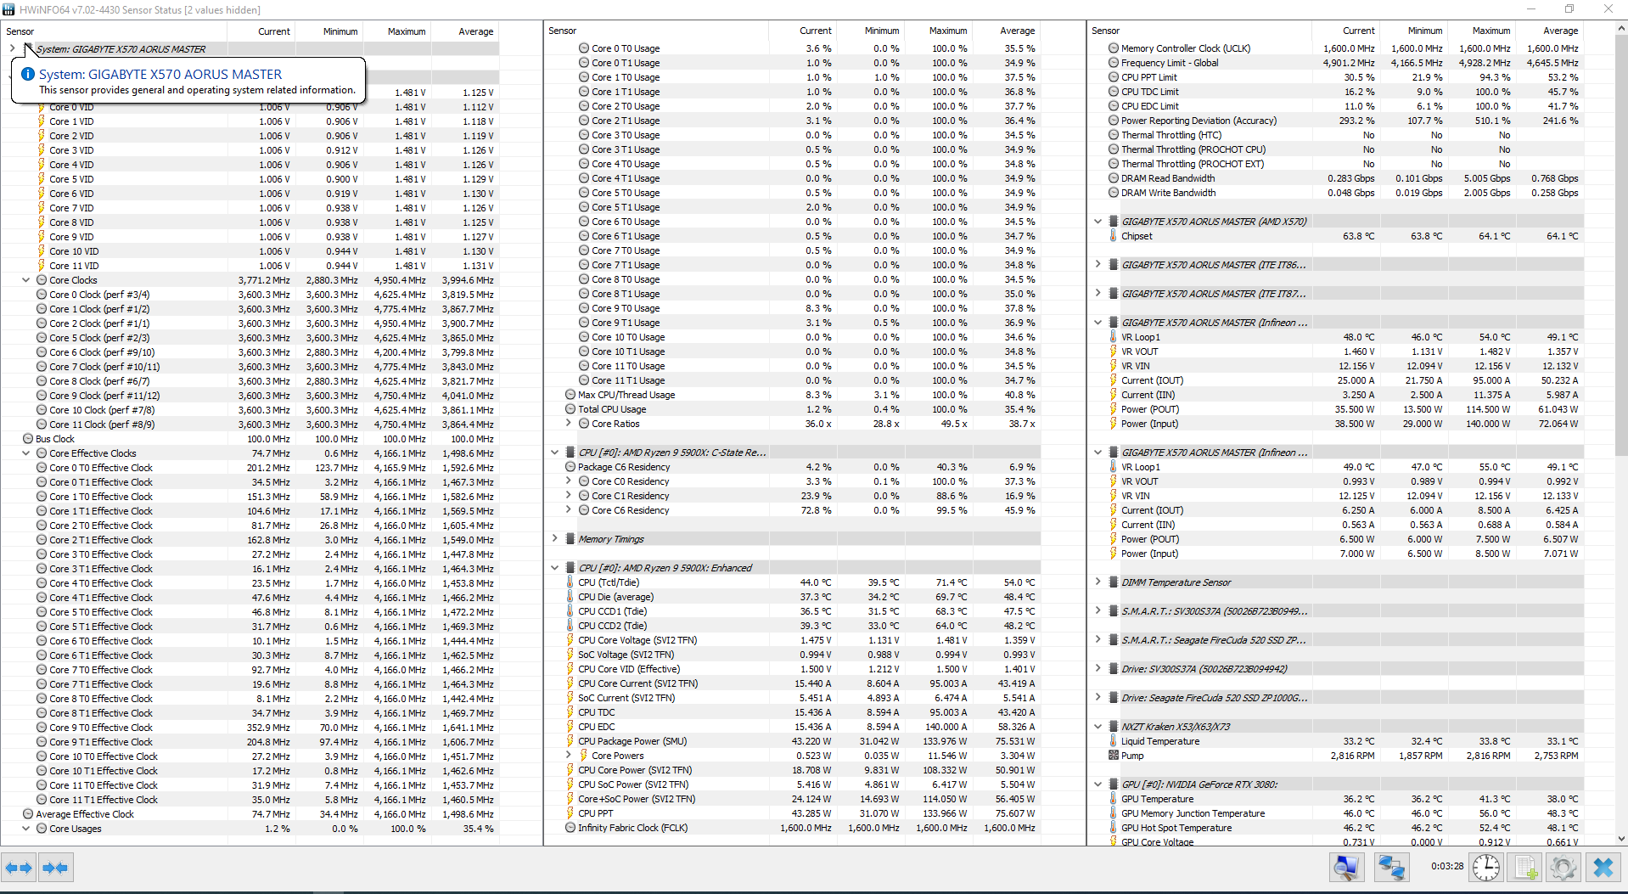Collapse the GPU [#0] NVIDIA GeForce RTX 3080 section
The height and width of the screenshot is (894, 1628).
pyautogui.click(x=1097, y=784)
